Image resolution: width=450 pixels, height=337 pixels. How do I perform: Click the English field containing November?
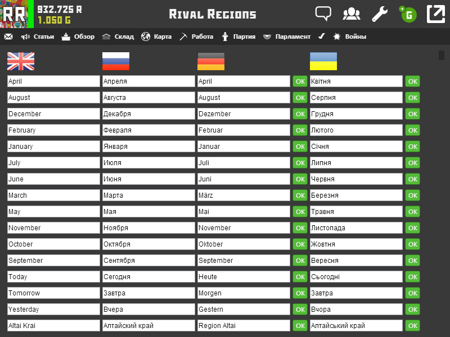coord(53,228)
